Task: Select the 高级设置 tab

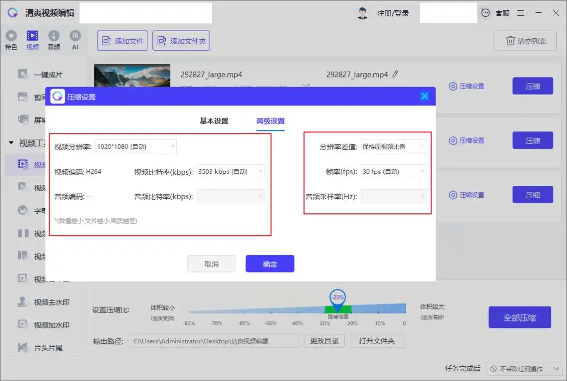Action: click(x=270, y=121)
